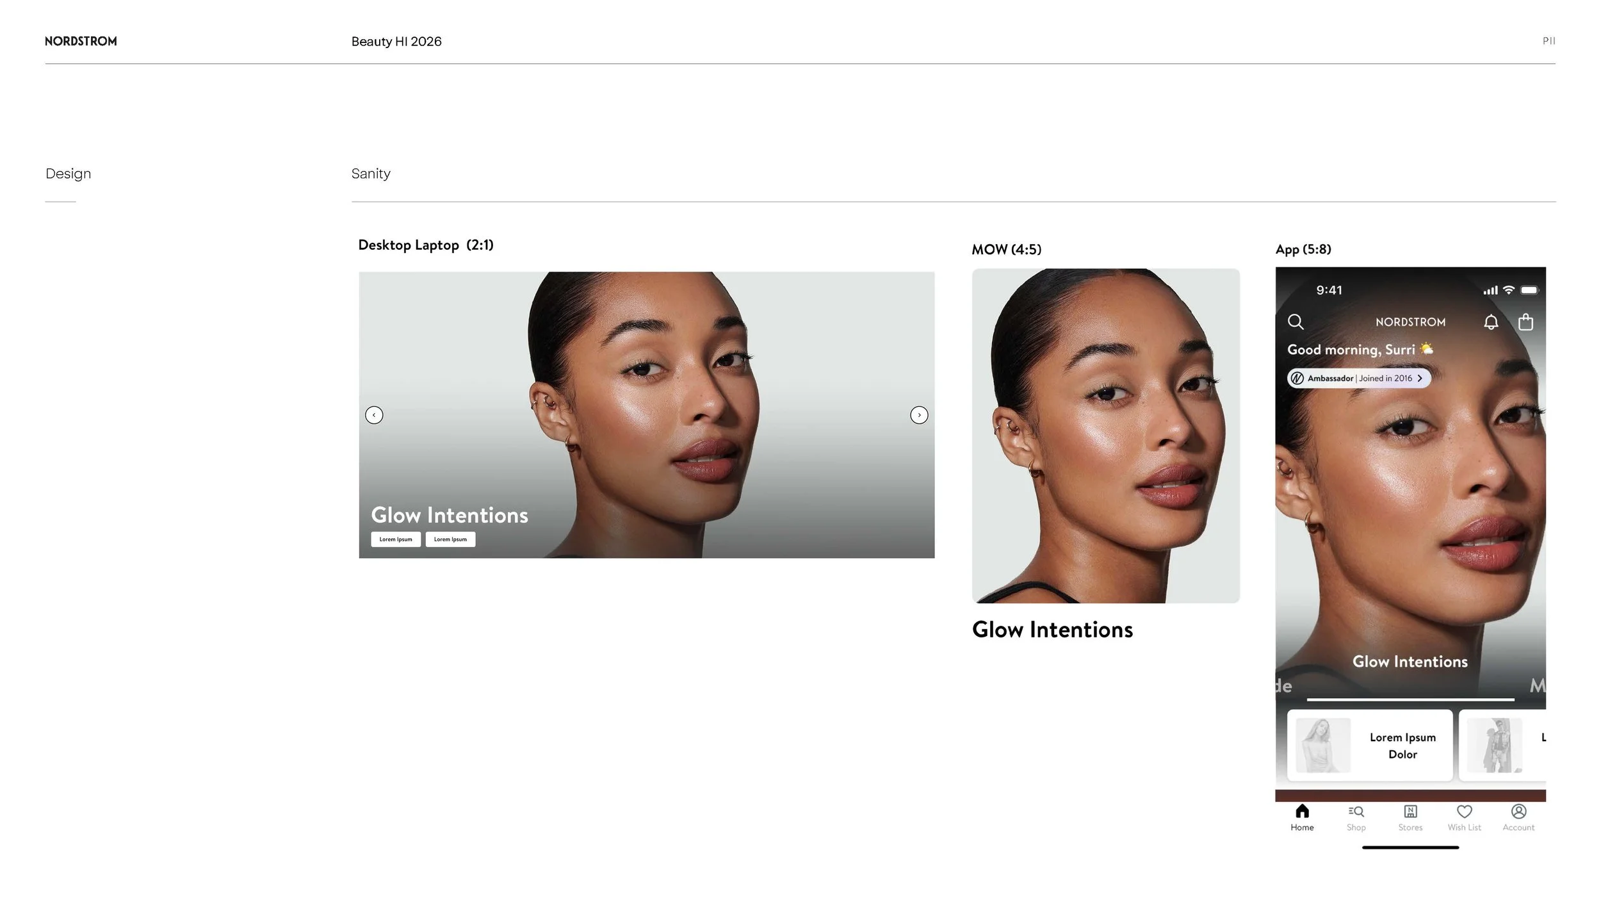Image resolution: width=1601 pixels, height=900 pixels.
Task: Open the Stores tab
Action: [1410, 812]
